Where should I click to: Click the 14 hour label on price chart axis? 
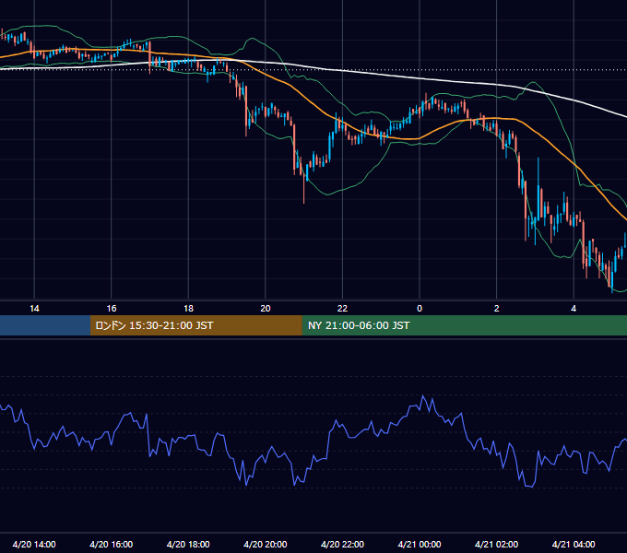point(34,309)
